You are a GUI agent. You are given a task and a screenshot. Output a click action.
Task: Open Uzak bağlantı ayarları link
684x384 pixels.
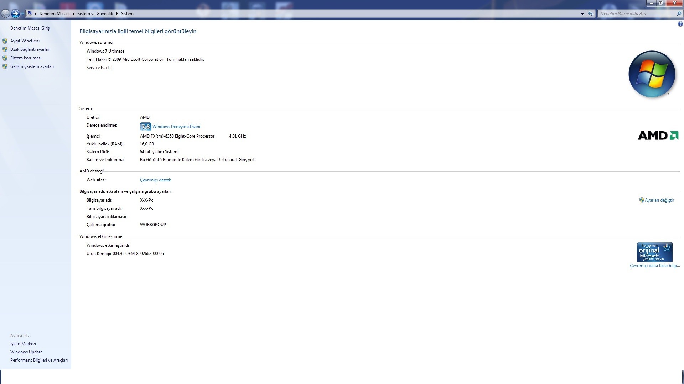[x=30, y=49]
